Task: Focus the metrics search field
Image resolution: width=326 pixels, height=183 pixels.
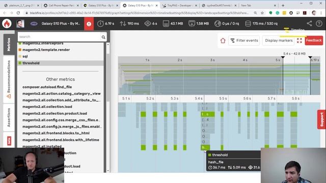Action: [59, 37]
